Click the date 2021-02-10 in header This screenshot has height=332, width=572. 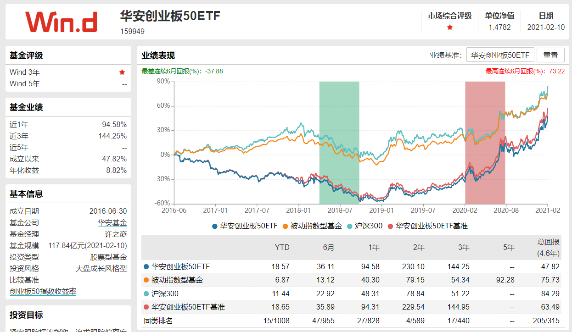(546, 28)
